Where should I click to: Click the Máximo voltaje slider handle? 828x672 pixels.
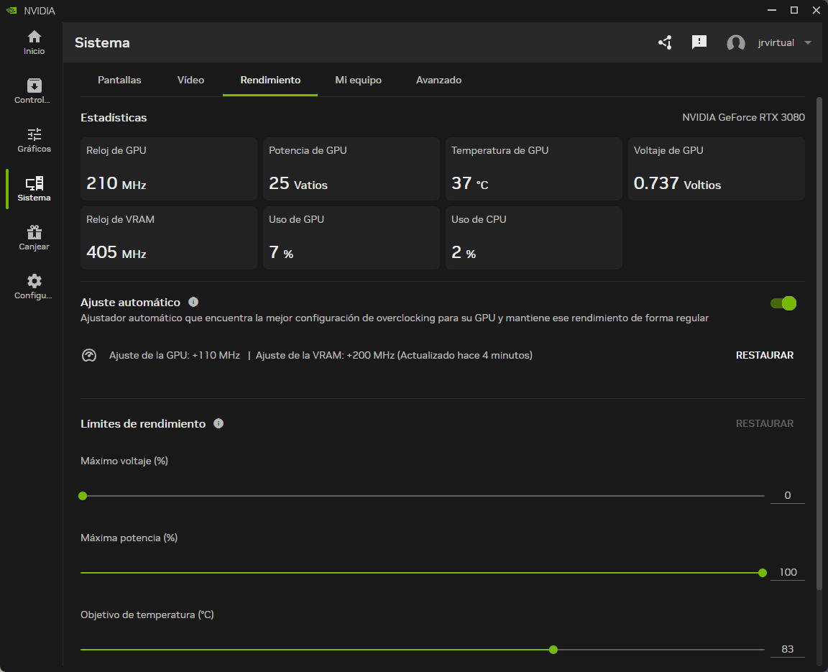(83, 496)
